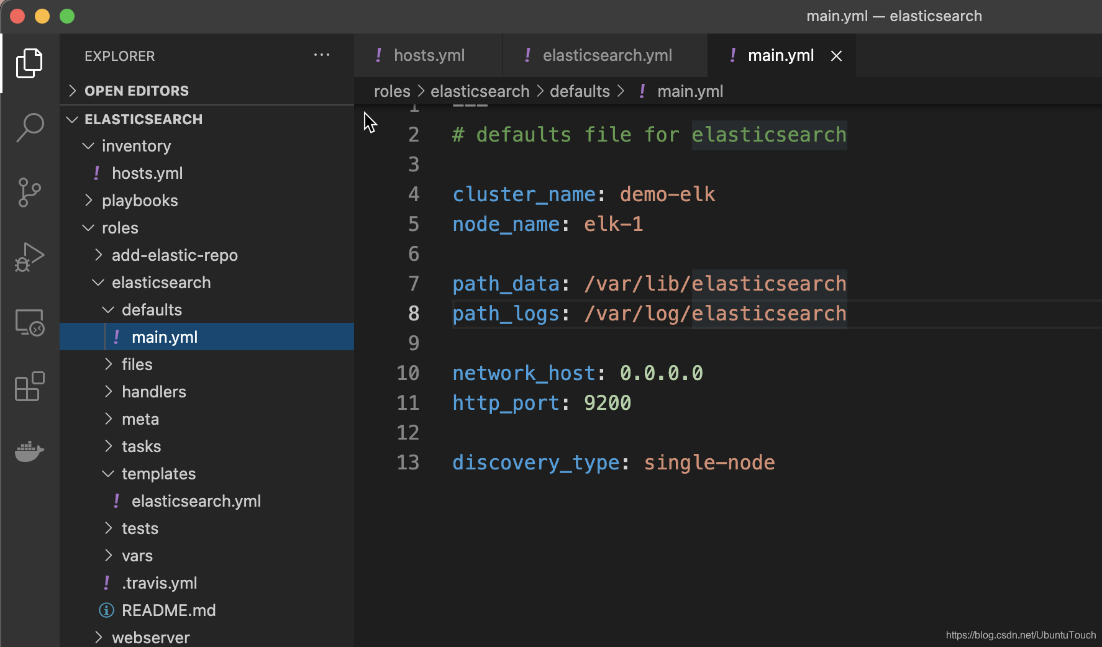Screen dimensions: 1102x647
Task: Click the main.yml breadcrumb segment
Action: pyautogui.click(x=690, y=91)
